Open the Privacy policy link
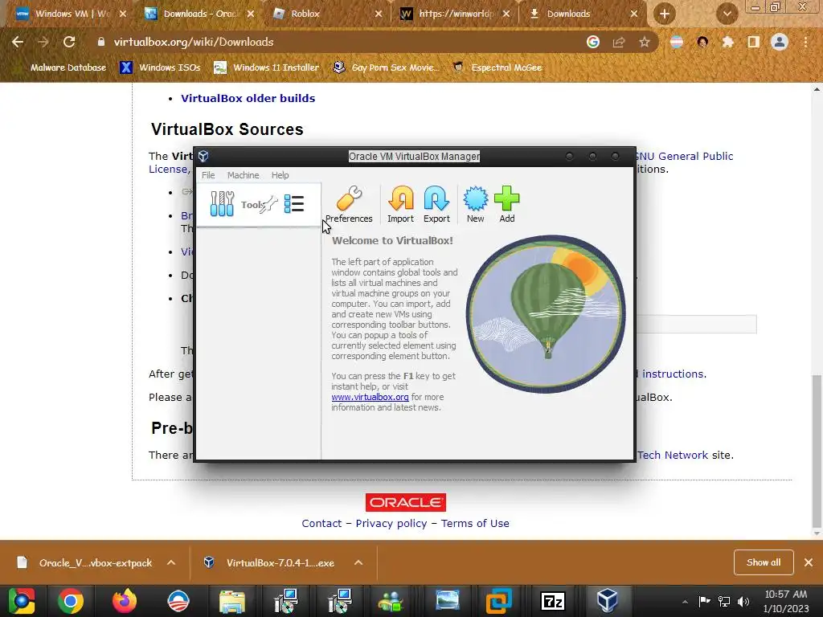 click(x=391, y=524)
